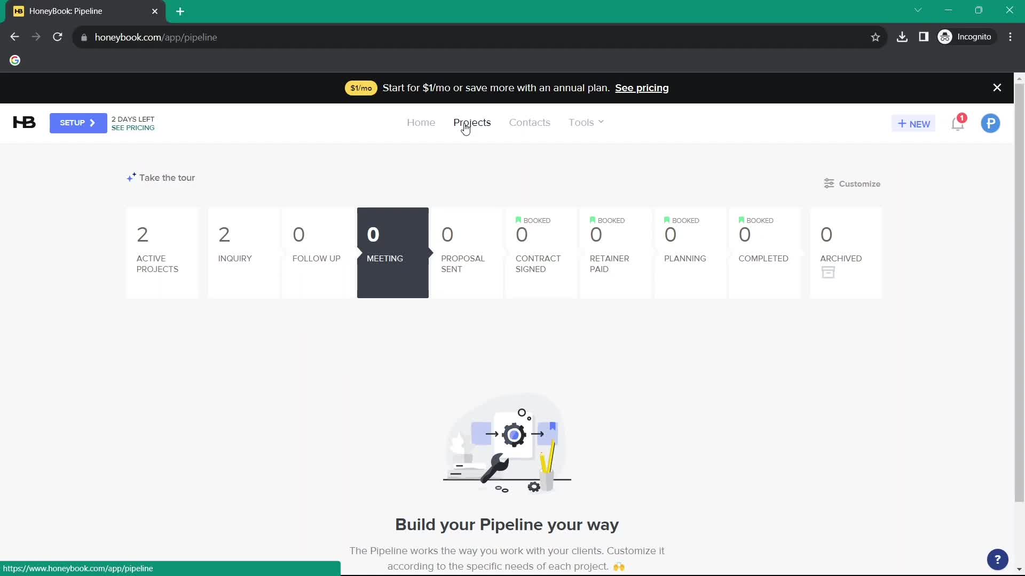Click the Customize pipeline button
The width and height of the screenshot is (1025, 576).
click(852, 183)
